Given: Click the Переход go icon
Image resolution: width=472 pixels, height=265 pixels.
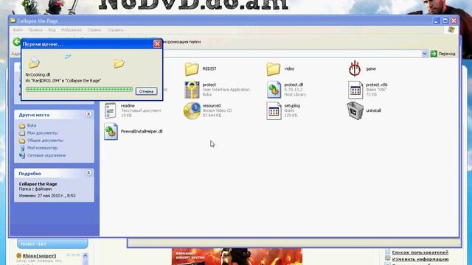Looking at the screenshot, I should pos(434,54).
